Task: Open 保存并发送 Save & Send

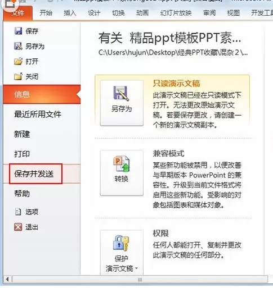Action: click(34, 174)
